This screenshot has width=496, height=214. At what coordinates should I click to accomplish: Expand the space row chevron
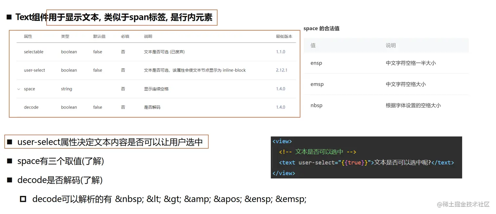click(19, 89)
